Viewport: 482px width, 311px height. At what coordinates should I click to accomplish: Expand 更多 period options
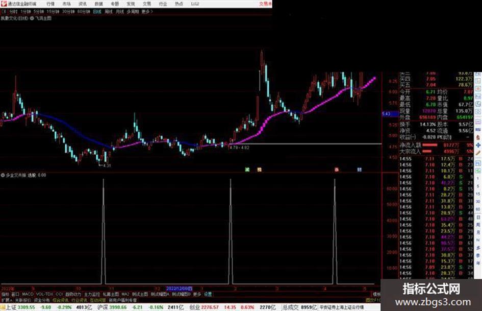point(147,12)
